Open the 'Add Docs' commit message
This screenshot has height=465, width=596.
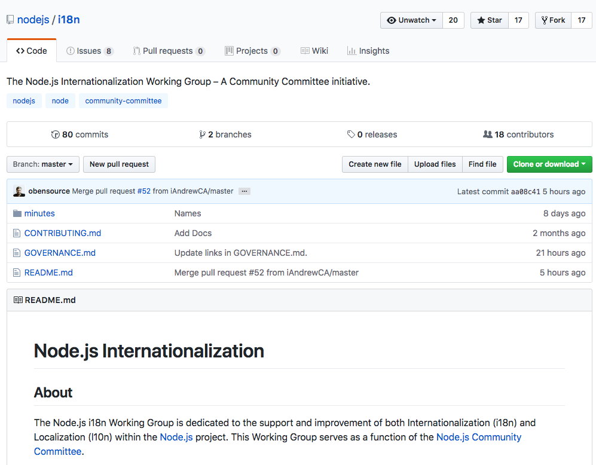point(193,233)
